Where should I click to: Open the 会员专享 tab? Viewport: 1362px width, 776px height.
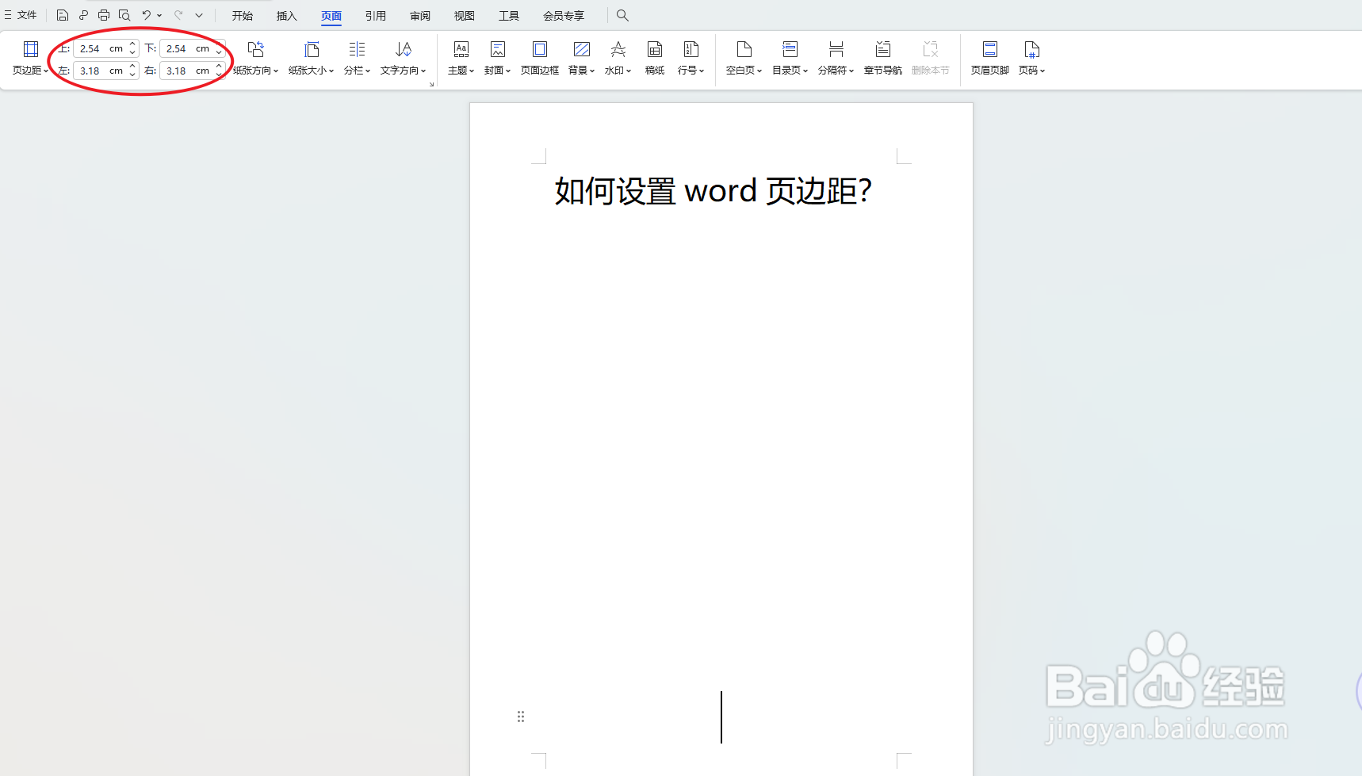[564, 16]
